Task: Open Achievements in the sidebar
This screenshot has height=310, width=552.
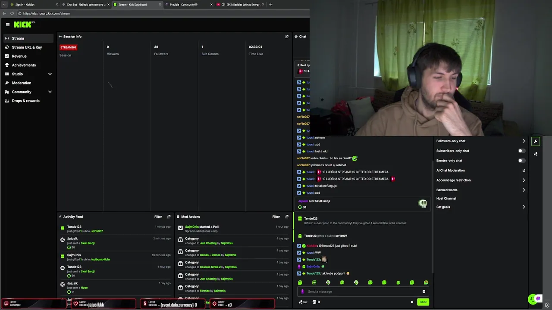Action: coord(28,65)
